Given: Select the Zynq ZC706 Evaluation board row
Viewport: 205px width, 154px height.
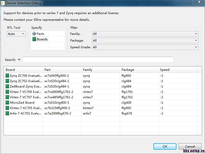Looking at the screenshot, I should pyautogui.click(x=103, y=76).
